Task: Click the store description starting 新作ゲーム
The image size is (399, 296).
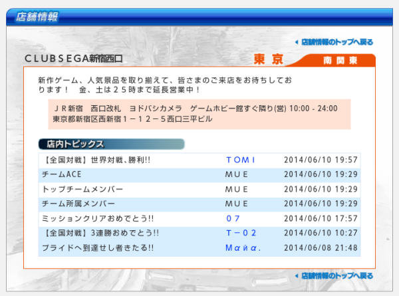Action: [x=165, y=84]
